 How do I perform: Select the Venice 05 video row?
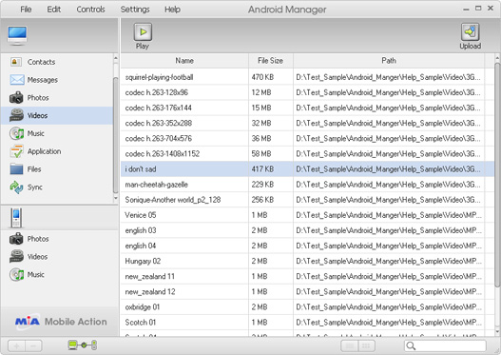[x=307, y=215]
